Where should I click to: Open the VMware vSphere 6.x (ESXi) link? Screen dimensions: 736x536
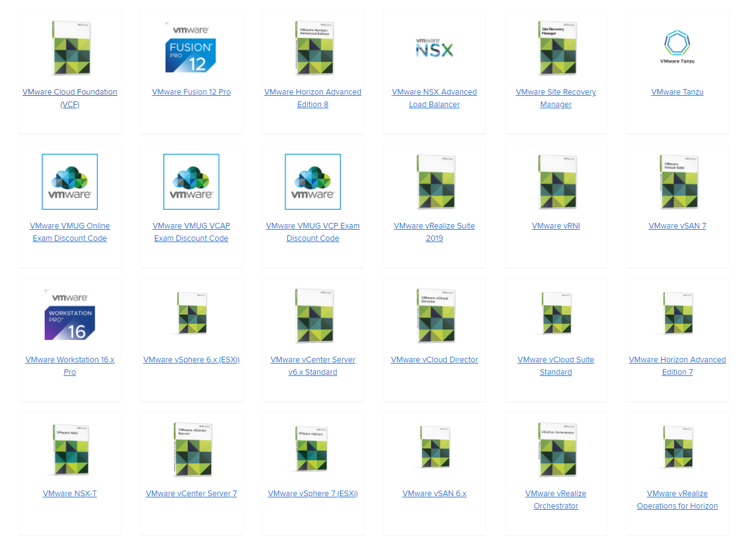coord(191,359)
